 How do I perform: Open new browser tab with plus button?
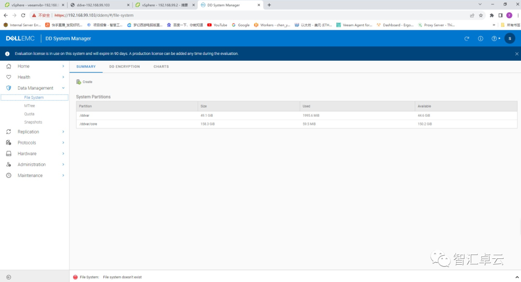[x=269, y=5]
